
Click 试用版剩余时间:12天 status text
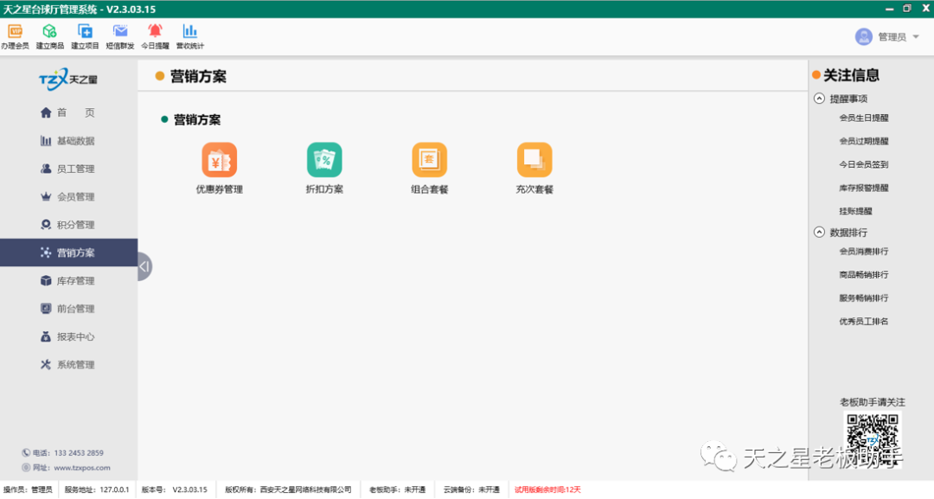tap(547, 489)
